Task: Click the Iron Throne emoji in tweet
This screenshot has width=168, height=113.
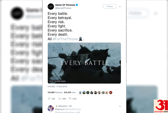Action: tap(81, 39)
